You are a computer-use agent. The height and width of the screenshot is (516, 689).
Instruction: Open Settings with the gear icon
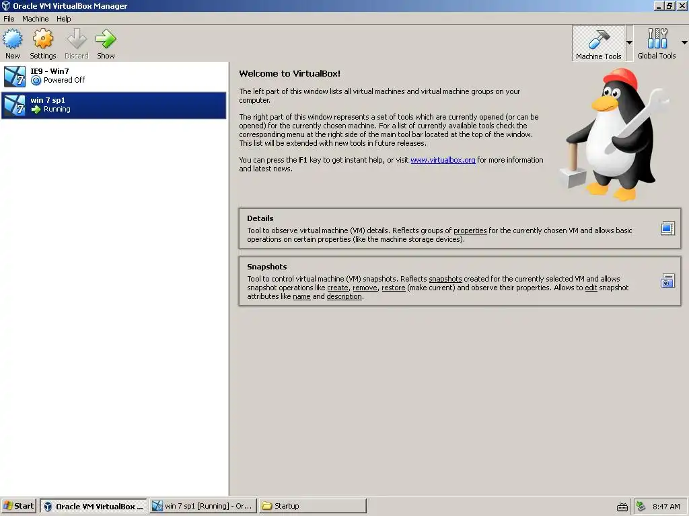tap(42, 39)
